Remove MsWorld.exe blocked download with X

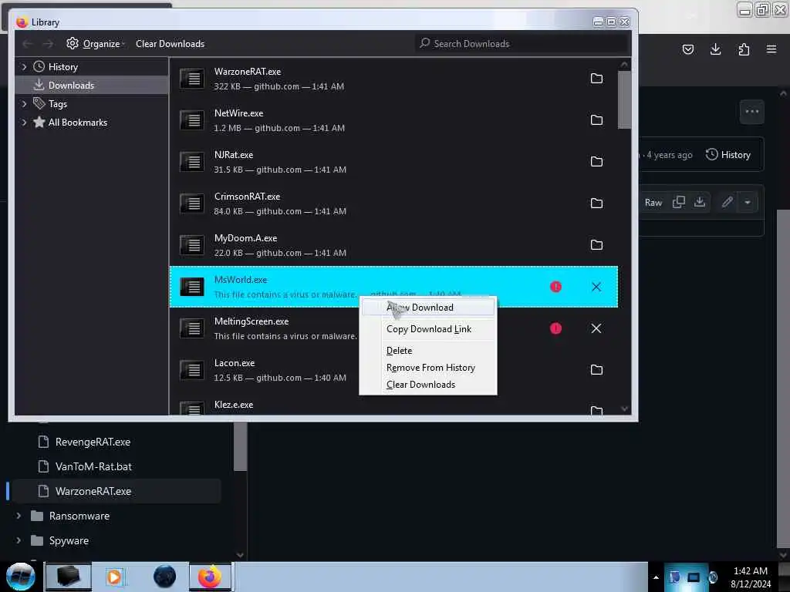[x=596, y=287]
